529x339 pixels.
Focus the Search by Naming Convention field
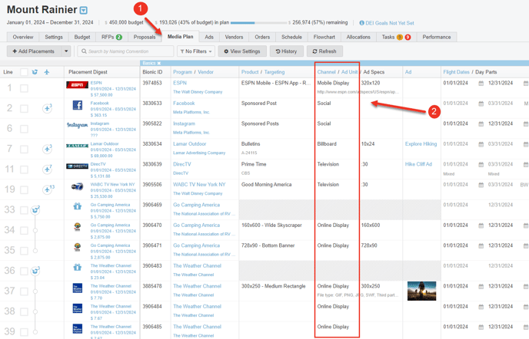[125, 51]
